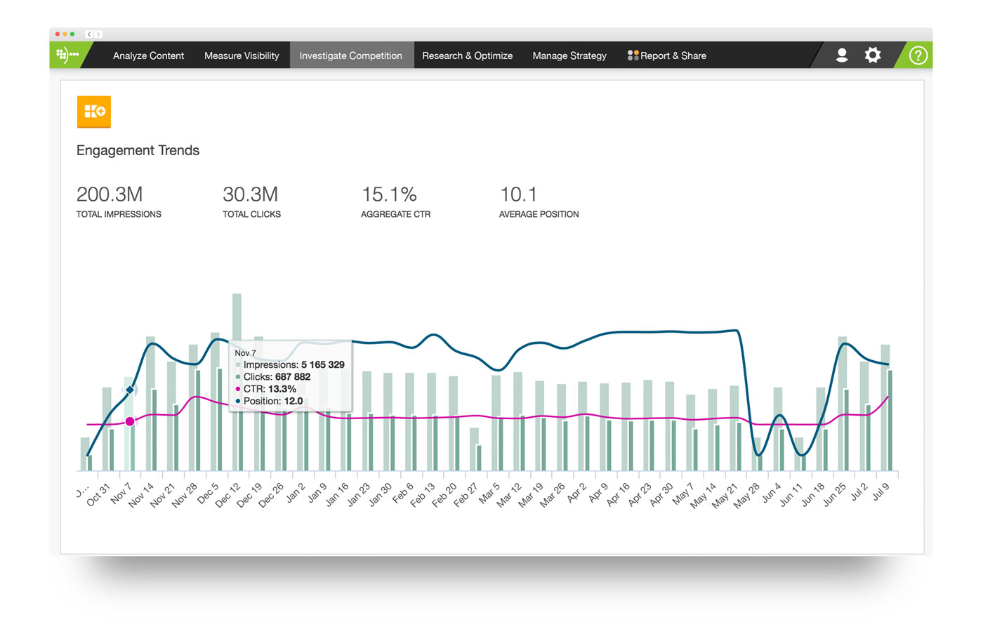Open the user profile icon
This screenshot has height=641, width=983.
[x=842, y=55]
